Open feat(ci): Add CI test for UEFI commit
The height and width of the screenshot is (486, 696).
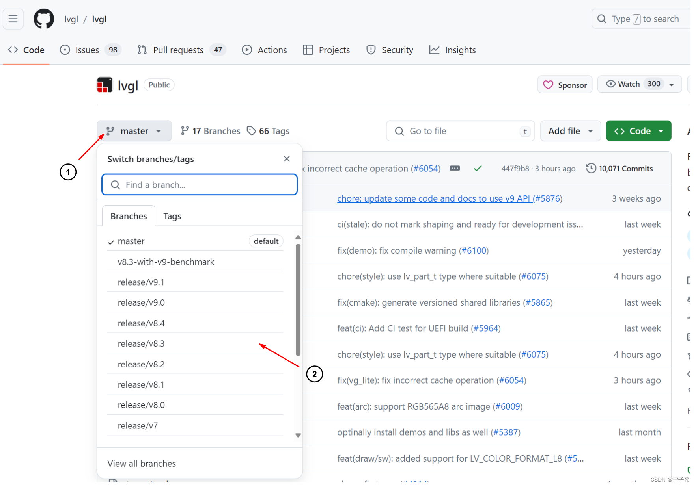click(x=403, y=328)
